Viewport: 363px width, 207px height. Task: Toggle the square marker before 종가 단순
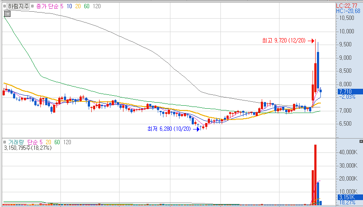coord(33,6)
